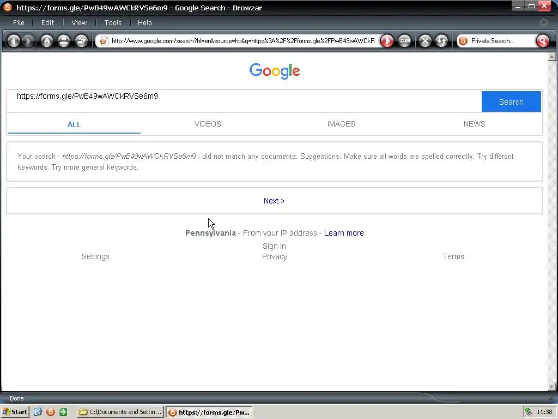Switch to C:\Documents and Settin... taskbar window
Screen dimensions: 558x419
tap(120, 412)
